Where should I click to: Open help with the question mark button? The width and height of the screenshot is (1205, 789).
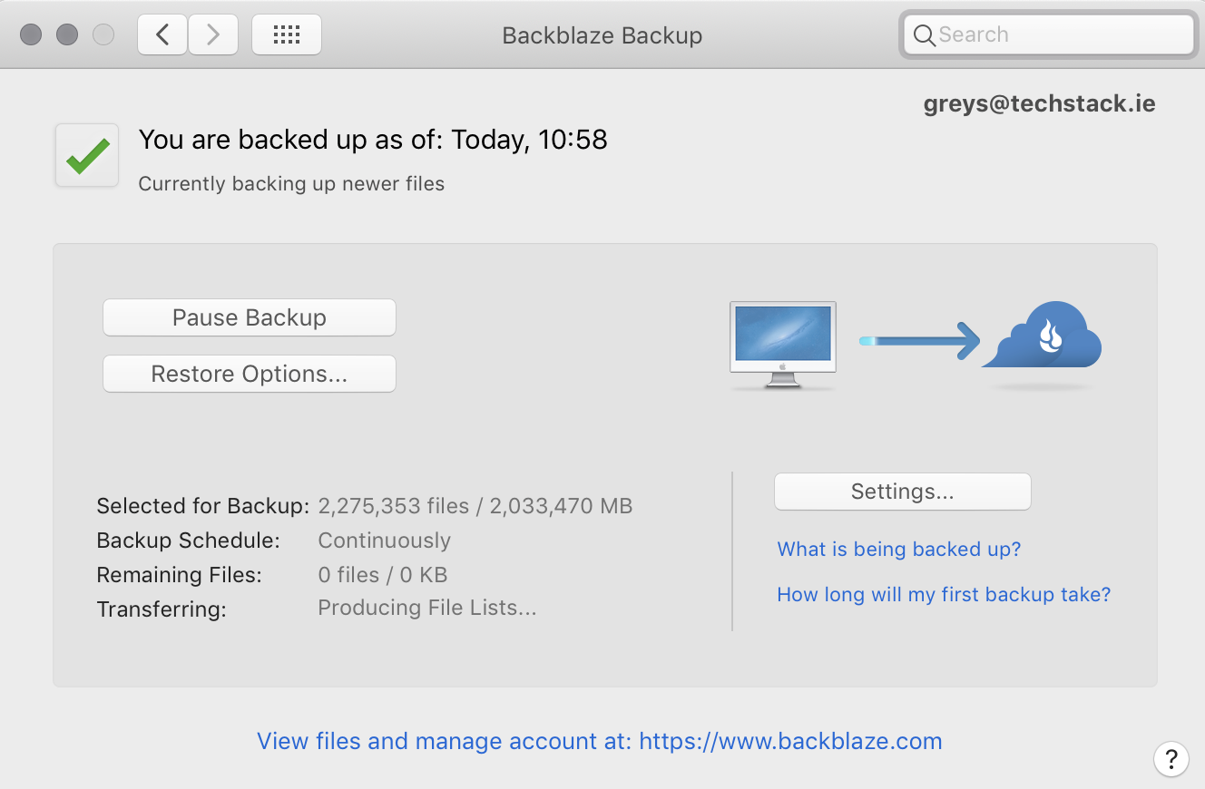(x=1171, y=758)
